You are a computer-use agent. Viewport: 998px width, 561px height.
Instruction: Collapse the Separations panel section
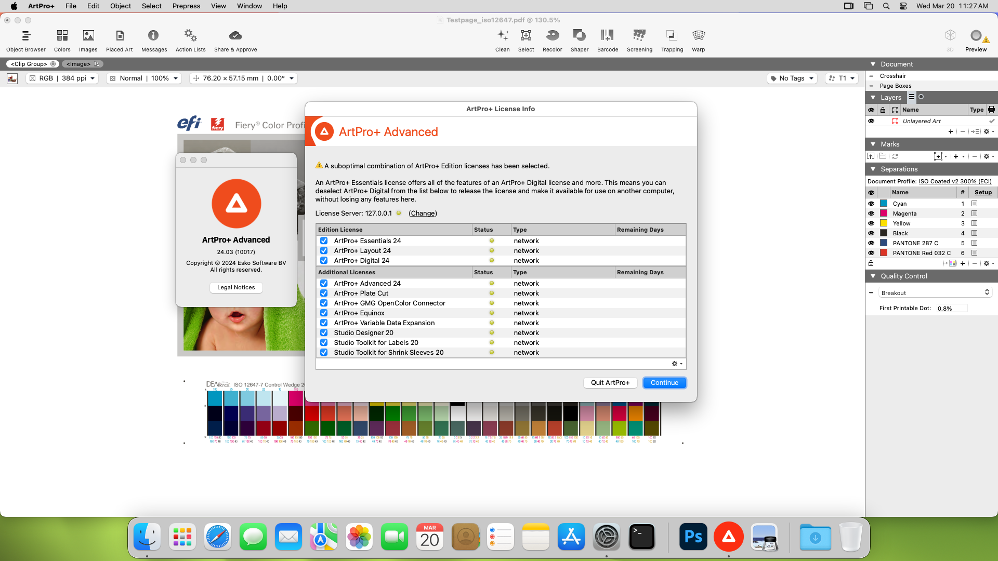click(x=873, y=169)
